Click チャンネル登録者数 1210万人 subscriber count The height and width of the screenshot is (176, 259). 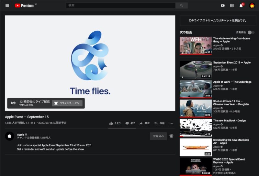pyautogui.click(x=34, y=138)
